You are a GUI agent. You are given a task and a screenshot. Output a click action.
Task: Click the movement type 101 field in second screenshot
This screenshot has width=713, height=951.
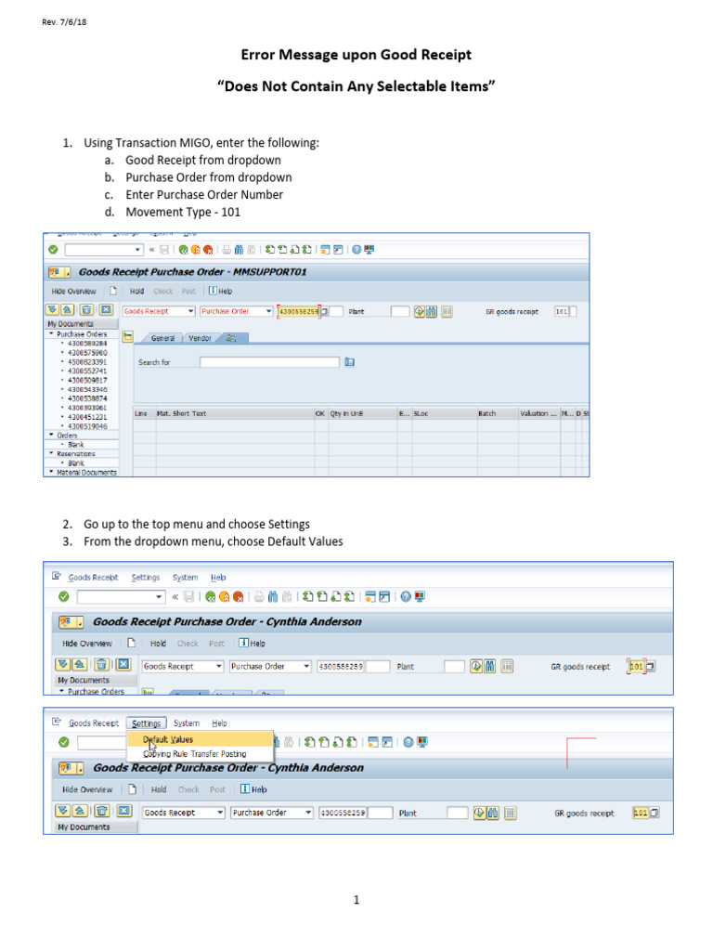point(636,667)
